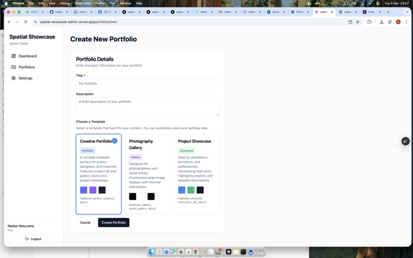This screenshot has height=258, width=413.
Task: Click the Description text area
Action: (148, 106)
